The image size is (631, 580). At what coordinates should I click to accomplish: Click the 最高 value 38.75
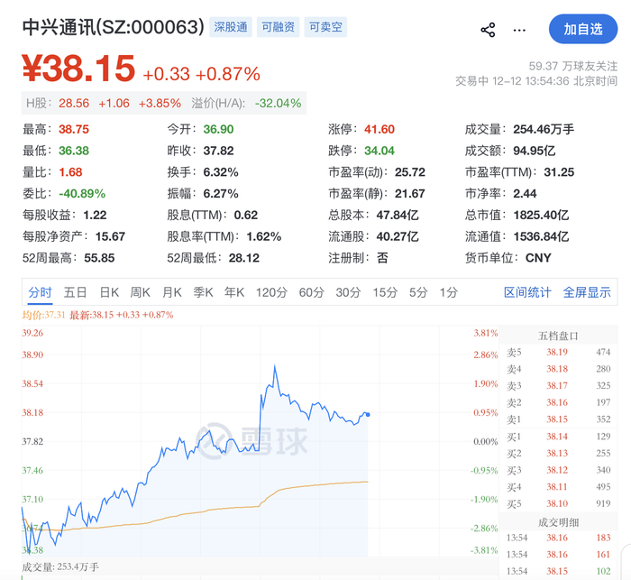click(74, 129)
